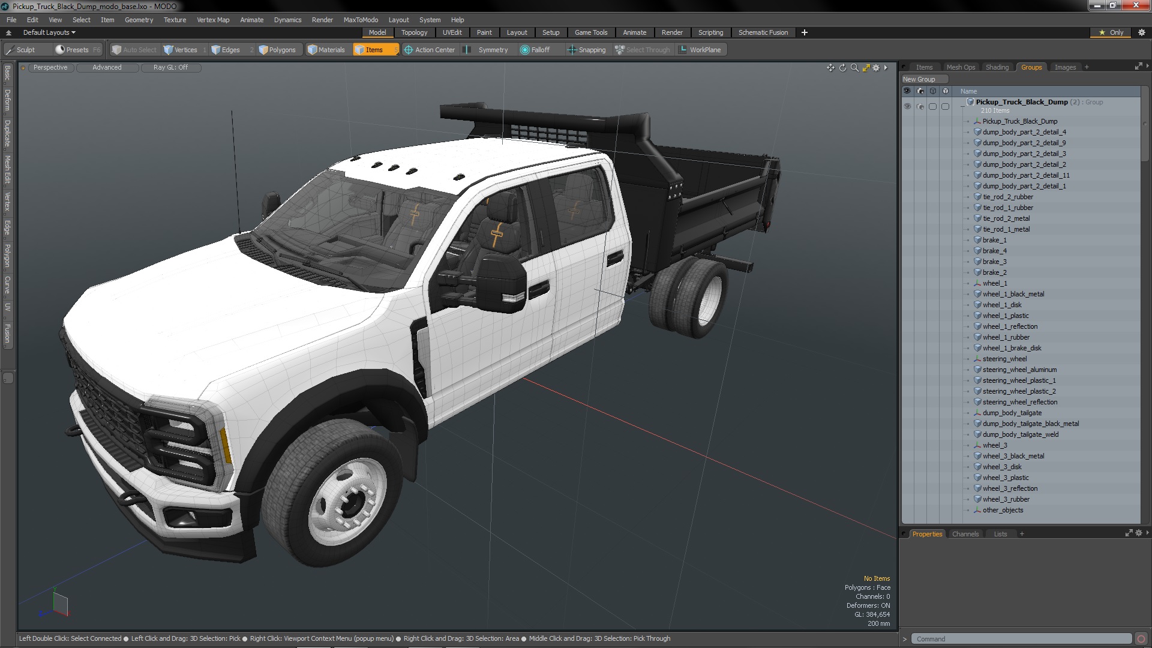1152x648 pixels.
Task: Click the Auto Select button
Action: point(133,49)
